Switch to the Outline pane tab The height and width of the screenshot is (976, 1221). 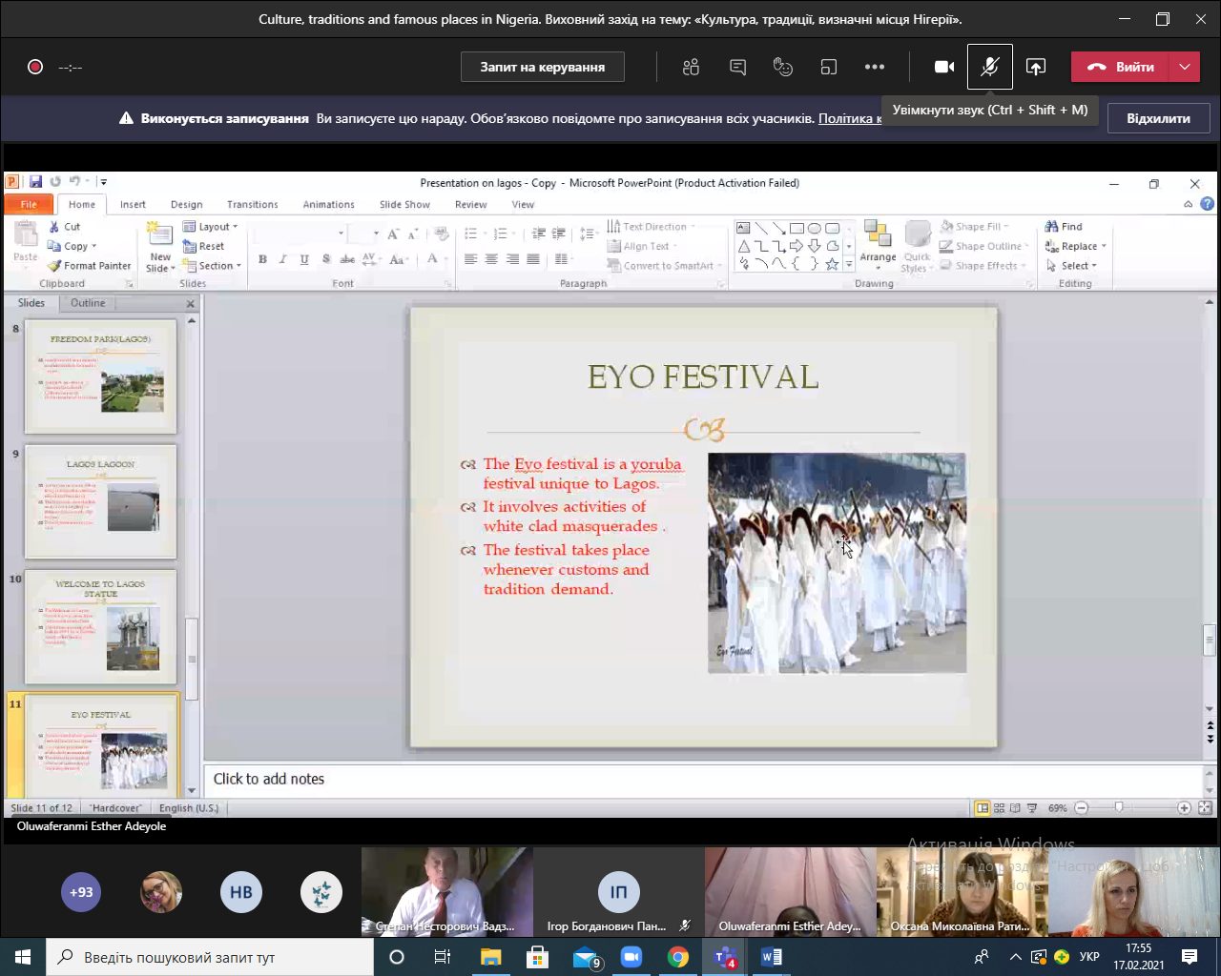pos(88,303)
